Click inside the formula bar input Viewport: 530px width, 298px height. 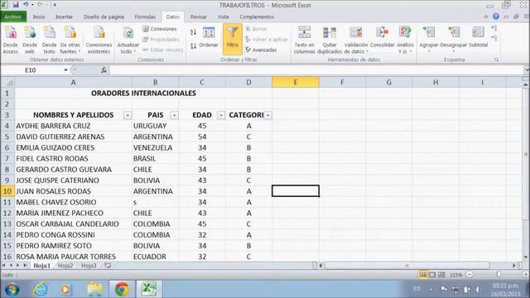pyautogui.click(x=316, y=70)
